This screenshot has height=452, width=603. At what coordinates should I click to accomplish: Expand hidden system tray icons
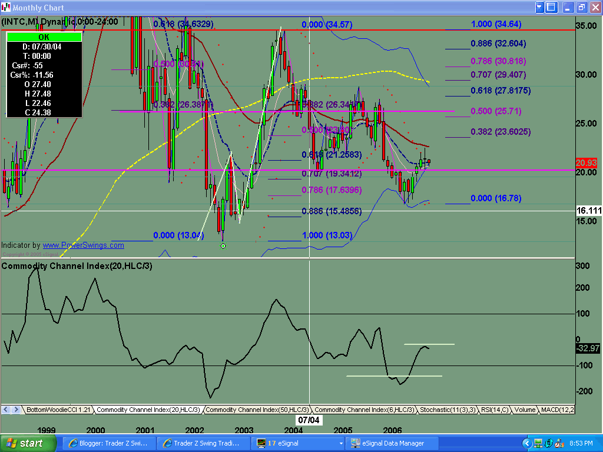coord(527,444)
